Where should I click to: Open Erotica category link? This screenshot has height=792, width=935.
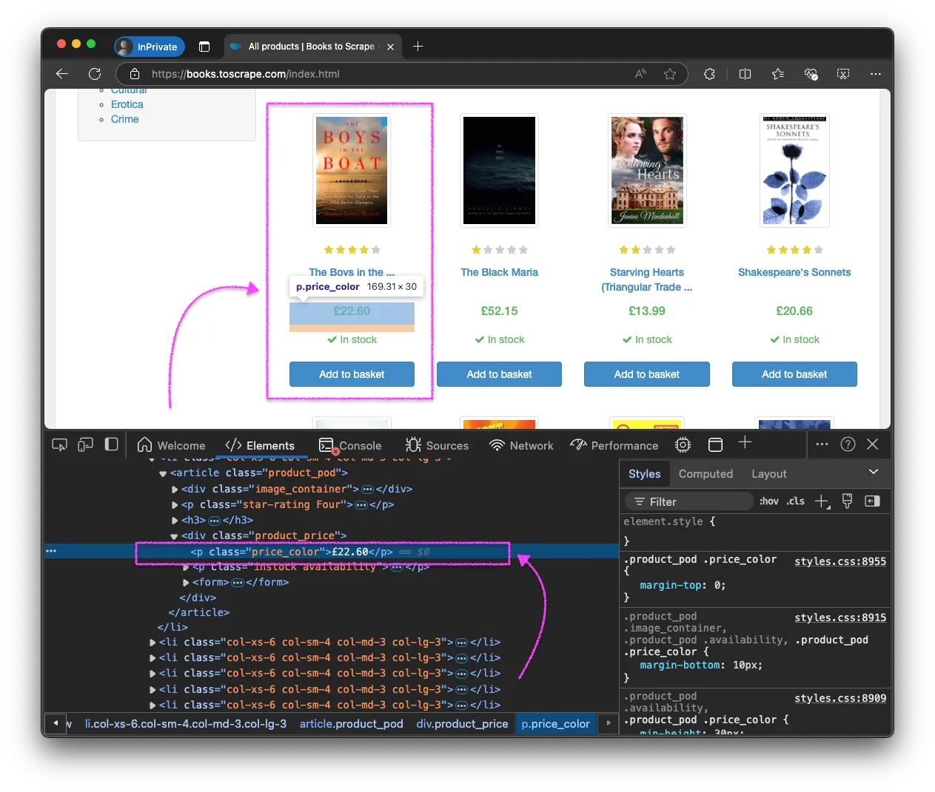coord(127,104)
